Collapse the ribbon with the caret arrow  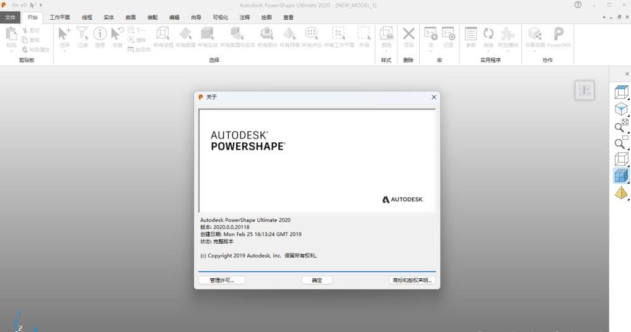(x=604, y=17)
